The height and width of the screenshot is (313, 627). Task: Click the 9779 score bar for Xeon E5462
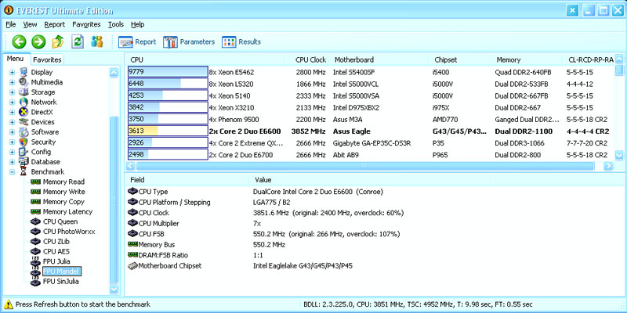click(x=168, y=72)
